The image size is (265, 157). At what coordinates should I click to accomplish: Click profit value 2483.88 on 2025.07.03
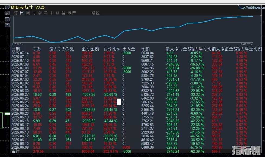click(88, 79)
